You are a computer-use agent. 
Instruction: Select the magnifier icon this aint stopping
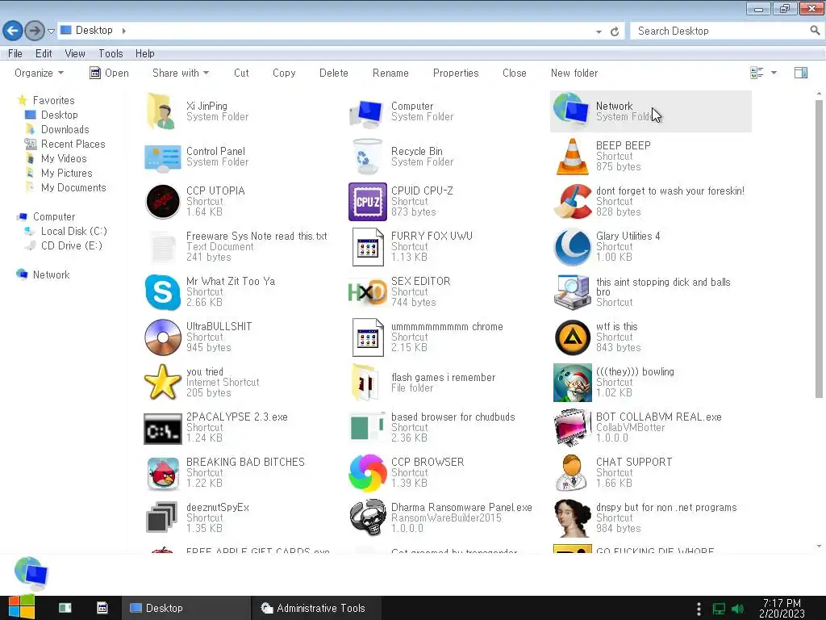(572, 292)
